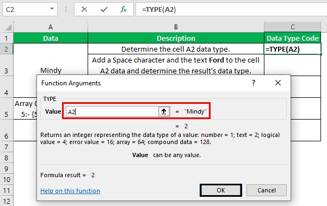Screen dimensions: 327x206
Task: Expand the Name Box dropdown arrow
Action: click(52, 9)
